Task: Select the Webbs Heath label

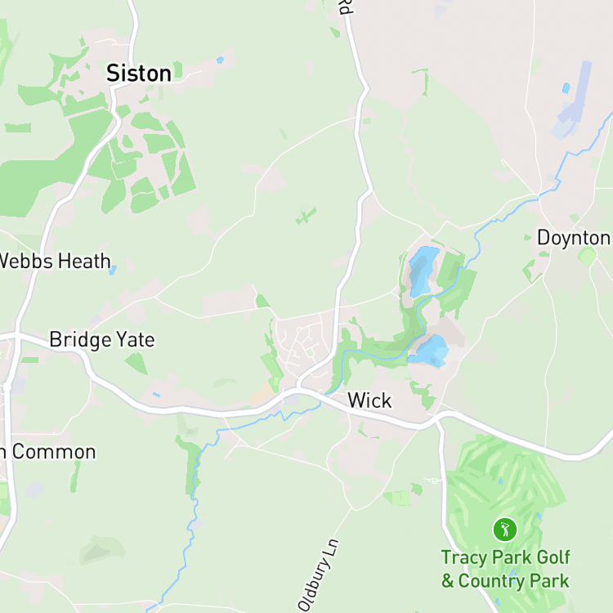Action: pos(55,261)
